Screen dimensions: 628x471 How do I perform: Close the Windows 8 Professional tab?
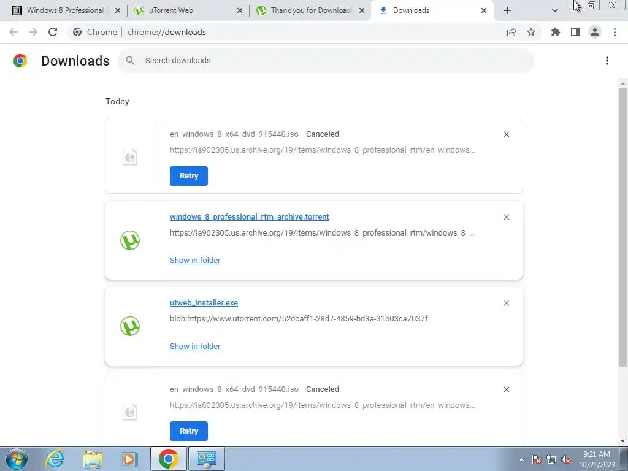[118, 10]
